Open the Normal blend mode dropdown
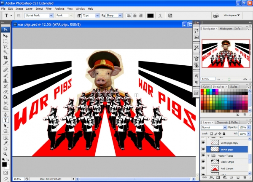Viewport: 253px width, 182px height. pos(225,127)
